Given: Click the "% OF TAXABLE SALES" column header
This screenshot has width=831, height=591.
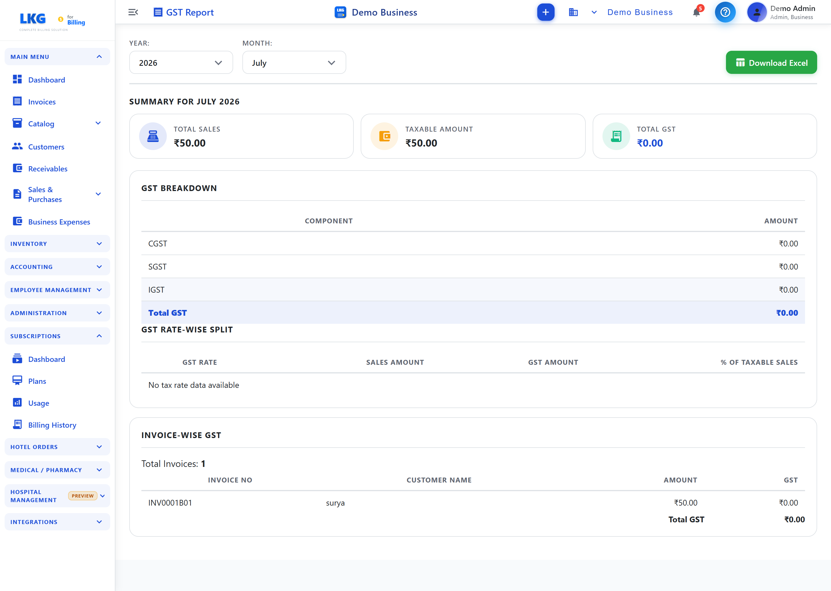Looking at the screenshot, I should click(x=759, y=362).
